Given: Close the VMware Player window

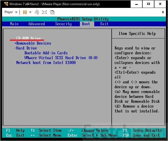Looking at the screenshot, I should click(x=160, y=4).
